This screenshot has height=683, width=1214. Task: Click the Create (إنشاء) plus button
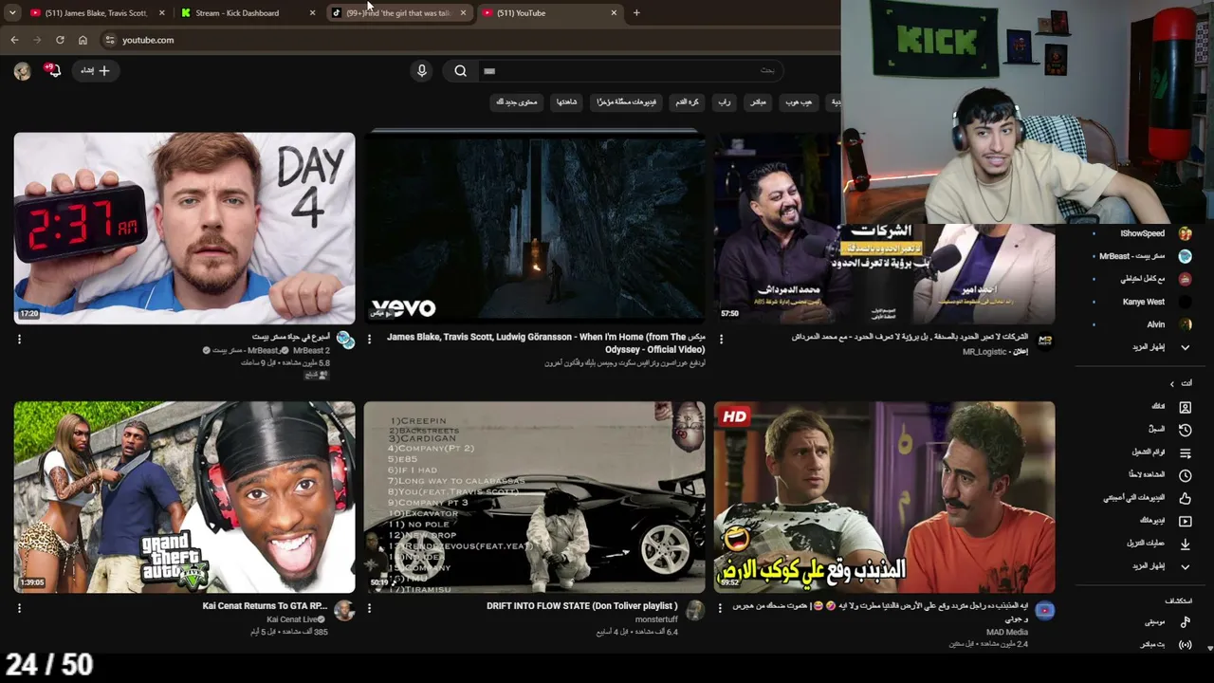pos(95,70)
